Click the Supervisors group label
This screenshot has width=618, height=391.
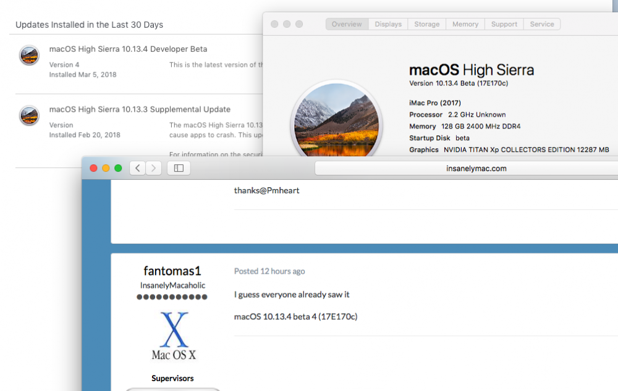172,378
